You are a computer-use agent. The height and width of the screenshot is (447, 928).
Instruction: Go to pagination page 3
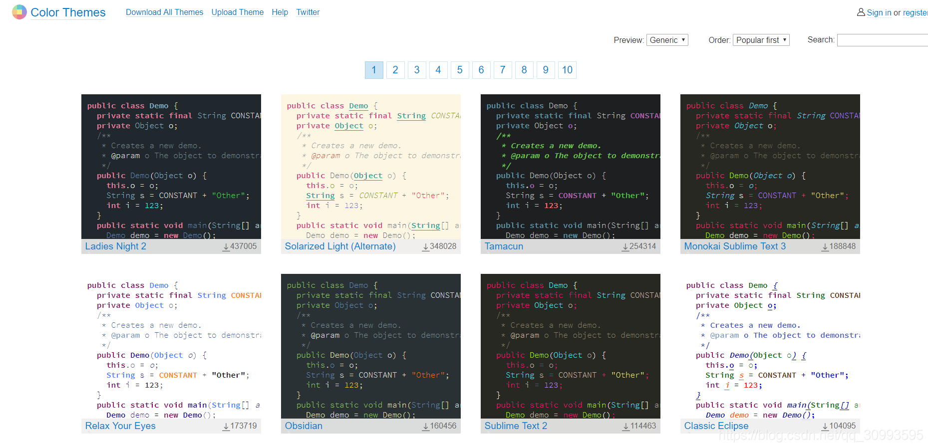coord(417,70)
